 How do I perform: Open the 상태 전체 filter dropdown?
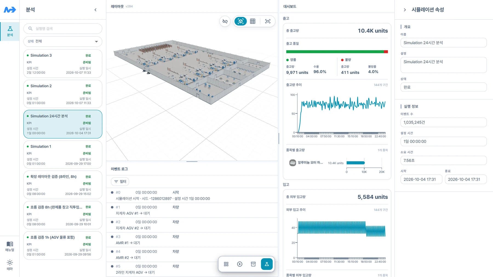coord(63,41)
